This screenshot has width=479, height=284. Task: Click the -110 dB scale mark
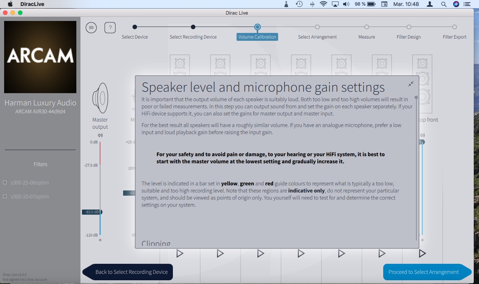point(92,235)
